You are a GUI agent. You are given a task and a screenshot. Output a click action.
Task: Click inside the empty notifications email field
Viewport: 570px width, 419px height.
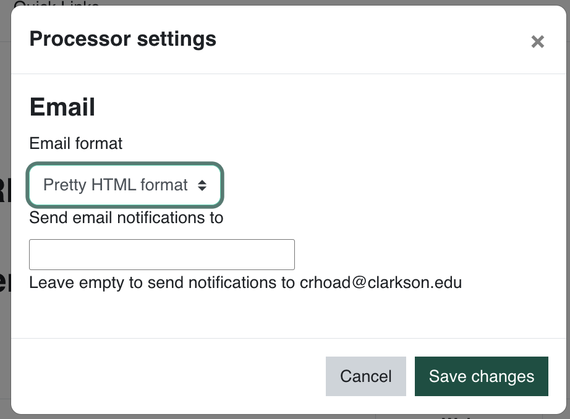(161, 254)
